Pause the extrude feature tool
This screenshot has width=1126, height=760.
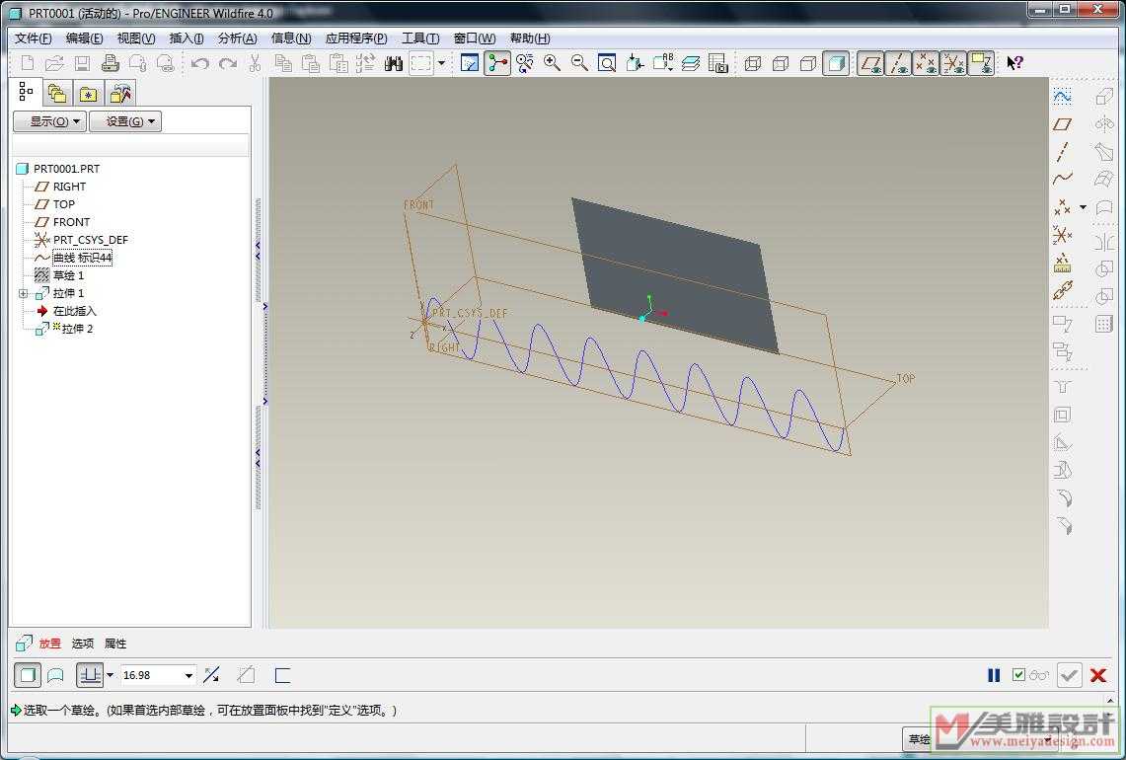(x=994, y=675)
